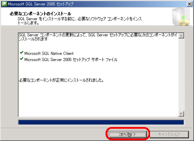The image size is (194, 141).
Task: Click the setup icon in the title bar
Action: 4,4
